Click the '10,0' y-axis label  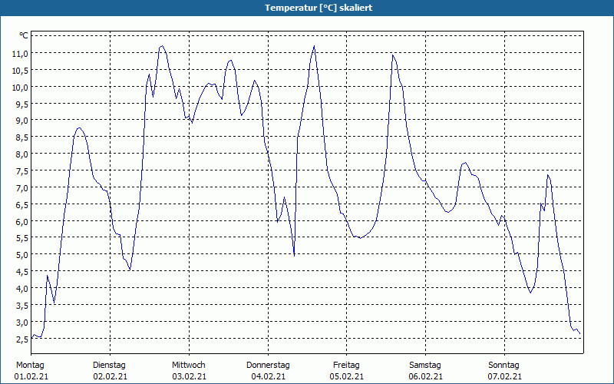(x=20, y=88)
